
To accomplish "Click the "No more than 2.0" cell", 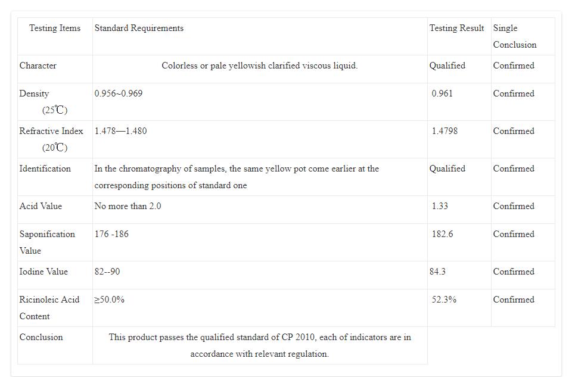I will pyautogui.click(x=128, y=206).
